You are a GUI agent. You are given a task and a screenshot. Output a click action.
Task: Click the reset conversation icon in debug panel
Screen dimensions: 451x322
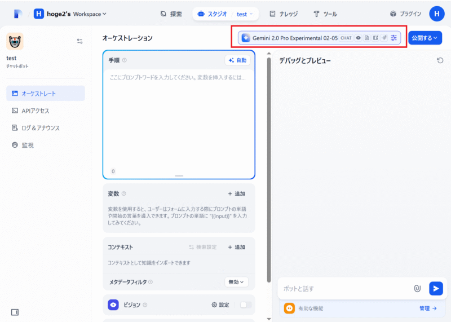click(440, 60)
